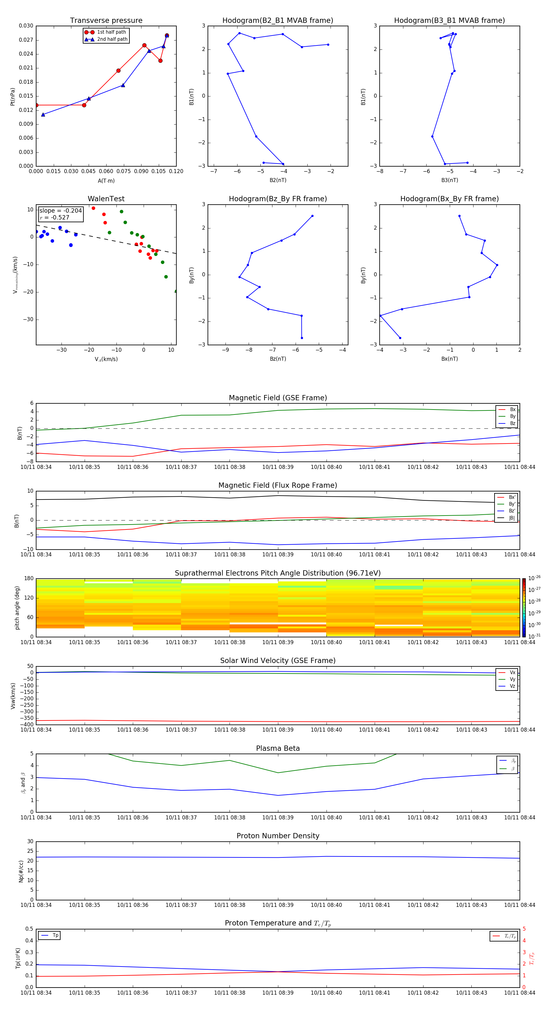
Task: Click '10/11 08:34' tick under GSE magnetic field plot
Action: 36,467
